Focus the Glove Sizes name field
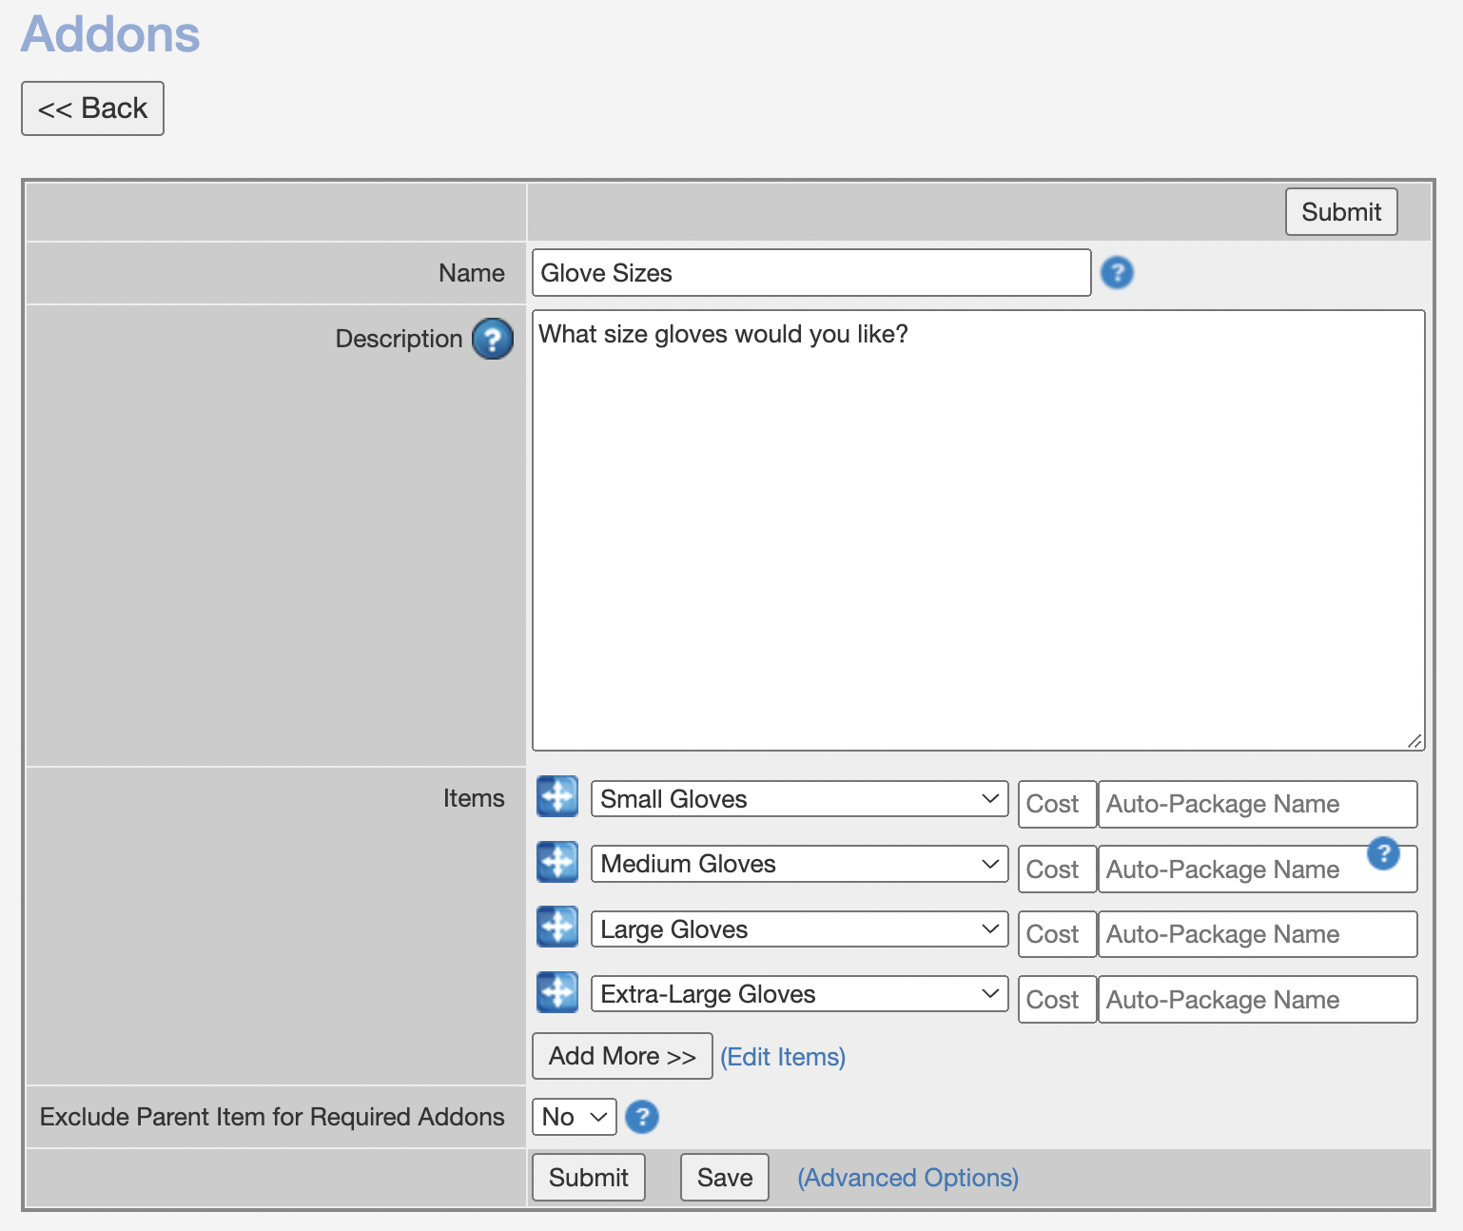Viewport: 1463px width, 1231px height. click(x=810, y=273)
